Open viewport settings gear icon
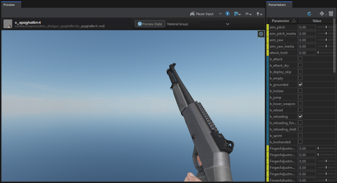Image resolution: width=337 pixels, height=183 pixels. 261,34
